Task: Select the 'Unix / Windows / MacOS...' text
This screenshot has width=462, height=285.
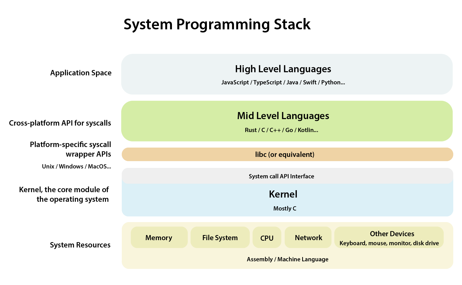Action: 76,166
